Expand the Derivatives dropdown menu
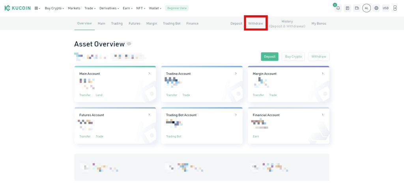Viewport: 404px width, 184px height. [109, 8]
